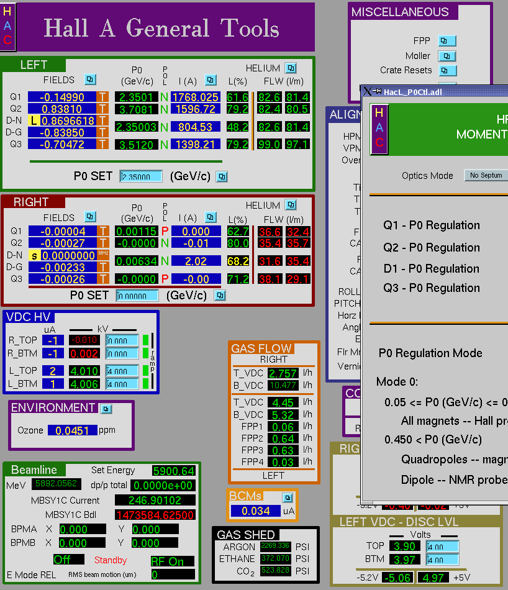Click BCMs current reading 0.034
The width and height of the screenshot is (508, 590).
pos(255,511)
